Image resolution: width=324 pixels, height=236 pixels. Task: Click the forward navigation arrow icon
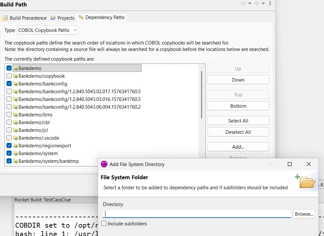click(257, 3)
